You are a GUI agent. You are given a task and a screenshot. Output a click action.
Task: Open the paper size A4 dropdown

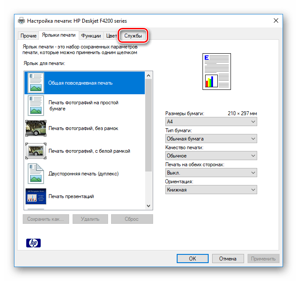click(x=211, y=122)
